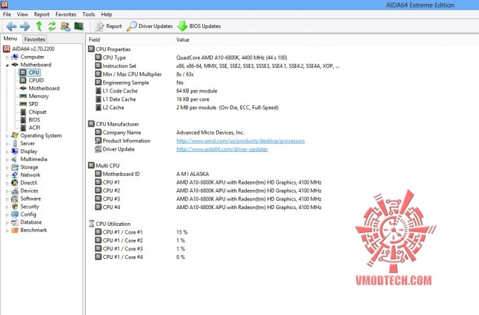Click the Storage icon in tree
Screen dimensions: 479x315
[15, 167]
